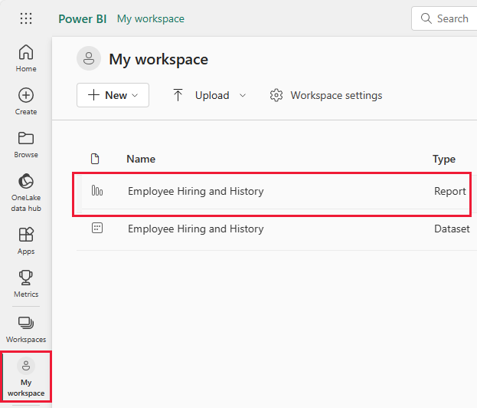Open Metrics trophy icon
477x408 pixels.
[26, 278]
